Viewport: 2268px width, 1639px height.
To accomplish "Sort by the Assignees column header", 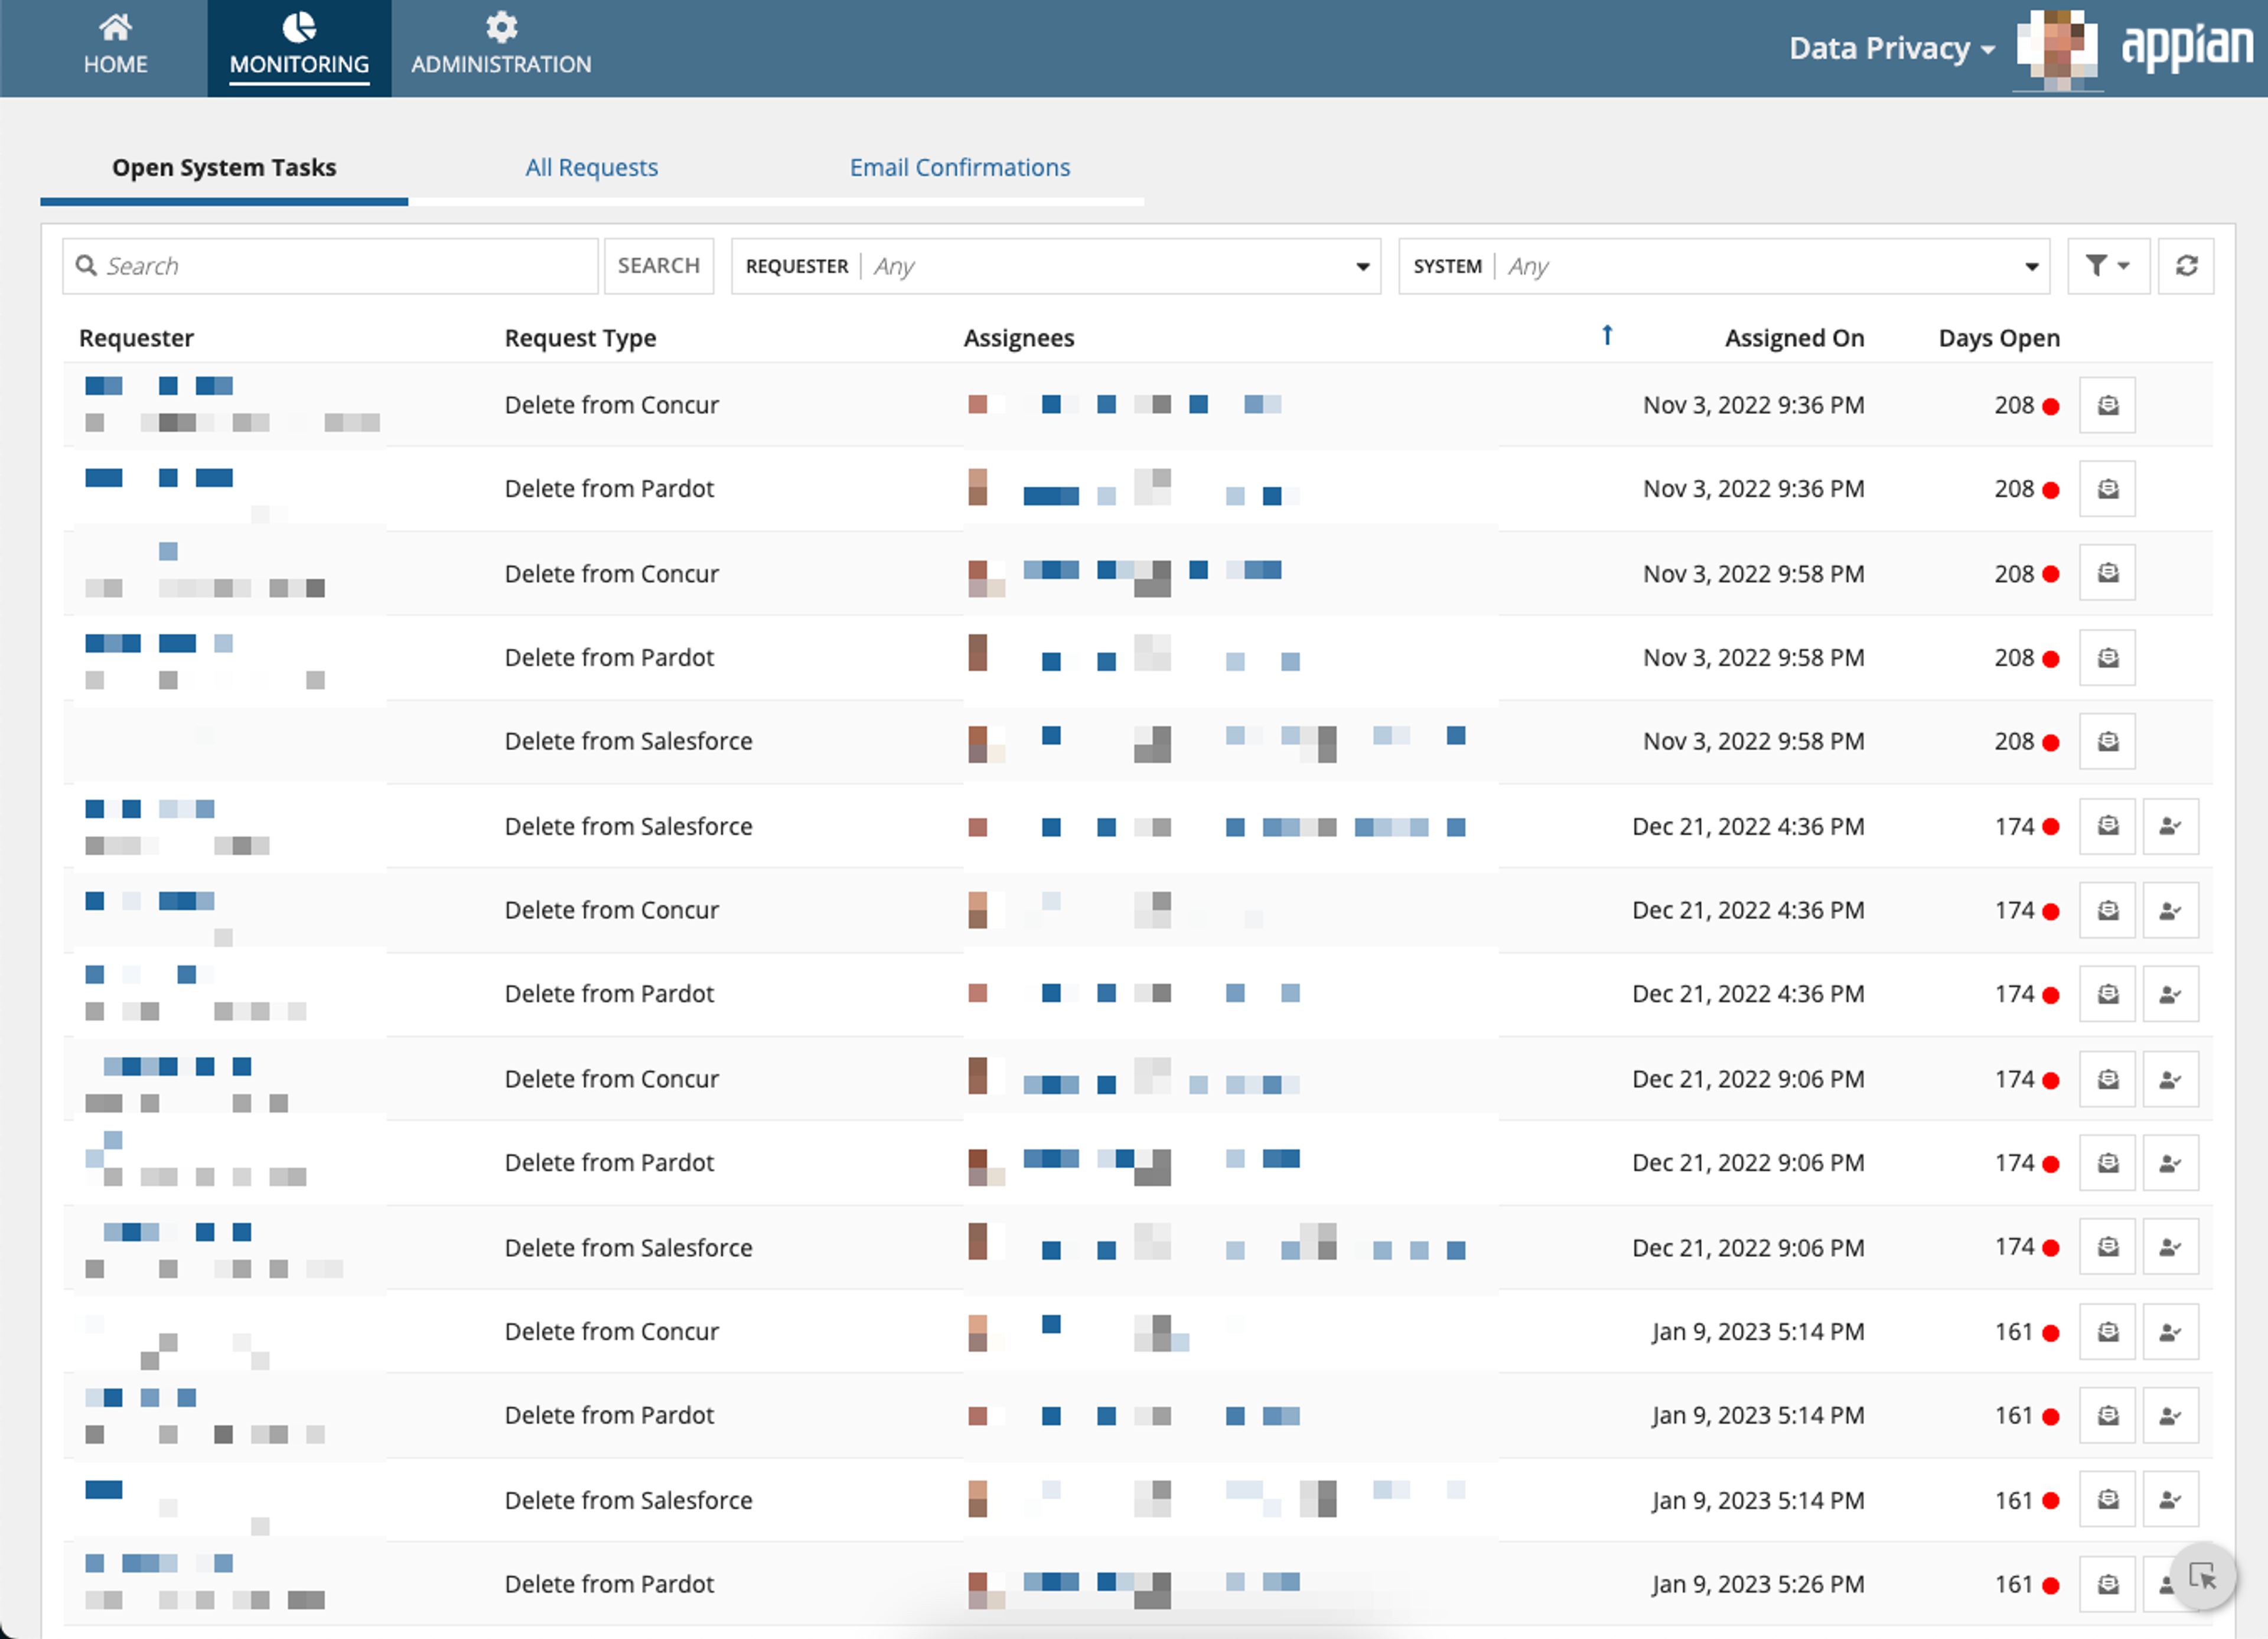I will [1019, 338].
